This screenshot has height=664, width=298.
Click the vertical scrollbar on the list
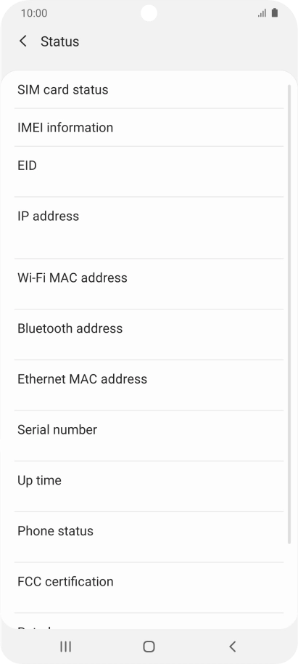pyautogui.click(x=289, y=315)
